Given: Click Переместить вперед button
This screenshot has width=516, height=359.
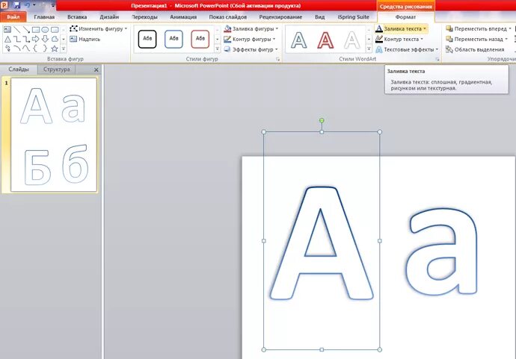Looking at the screenshot, I should tap(479, 29).
